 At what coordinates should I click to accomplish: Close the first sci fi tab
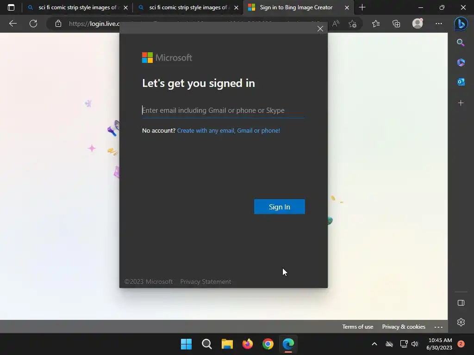126,7
